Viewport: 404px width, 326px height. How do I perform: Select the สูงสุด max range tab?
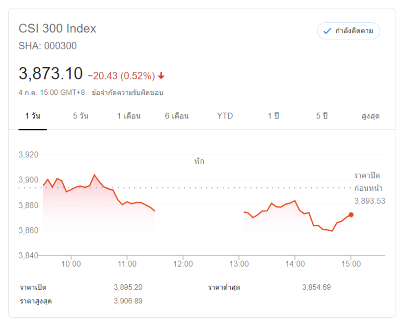pyautogui.click(x=370, y=116)
